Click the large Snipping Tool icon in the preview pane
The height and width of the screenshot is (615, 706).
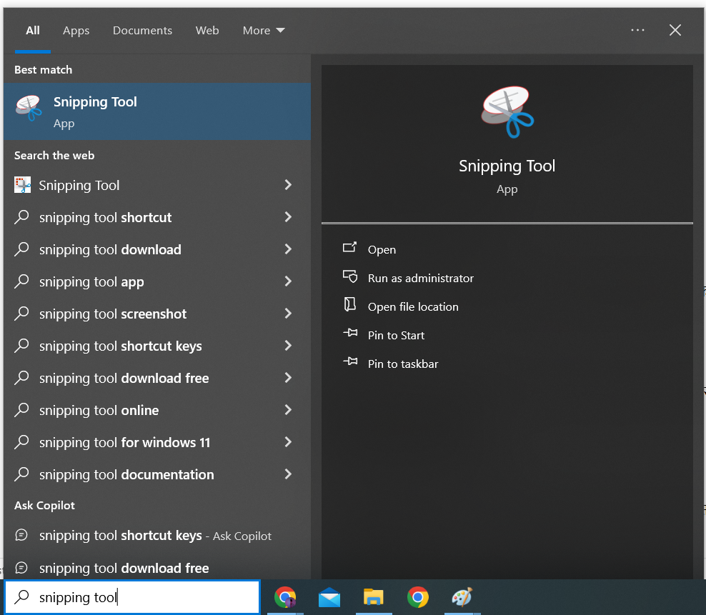click(x=507, y=111)
